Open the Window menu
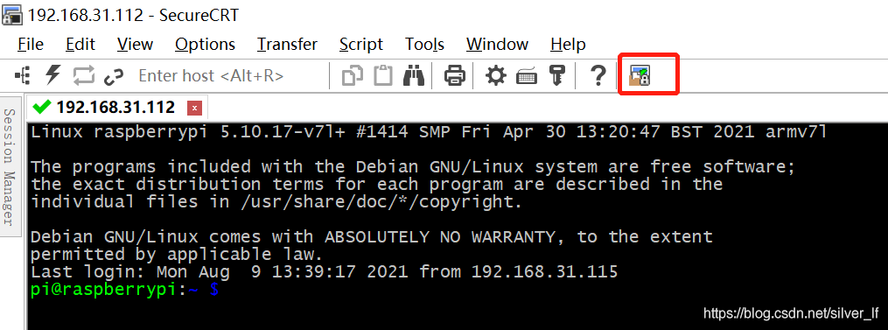The height and width of the screenshot is (330, 888). click(497, 45)
